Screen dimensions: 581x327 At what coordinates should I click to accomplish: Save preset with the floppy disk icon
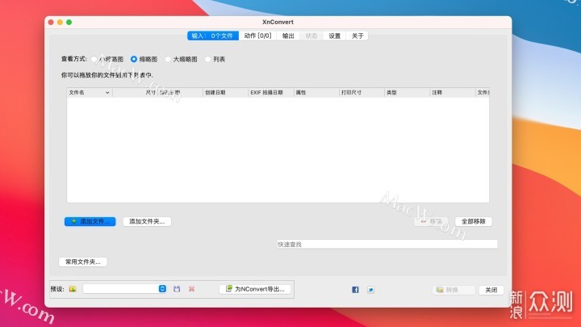[177, 289]
